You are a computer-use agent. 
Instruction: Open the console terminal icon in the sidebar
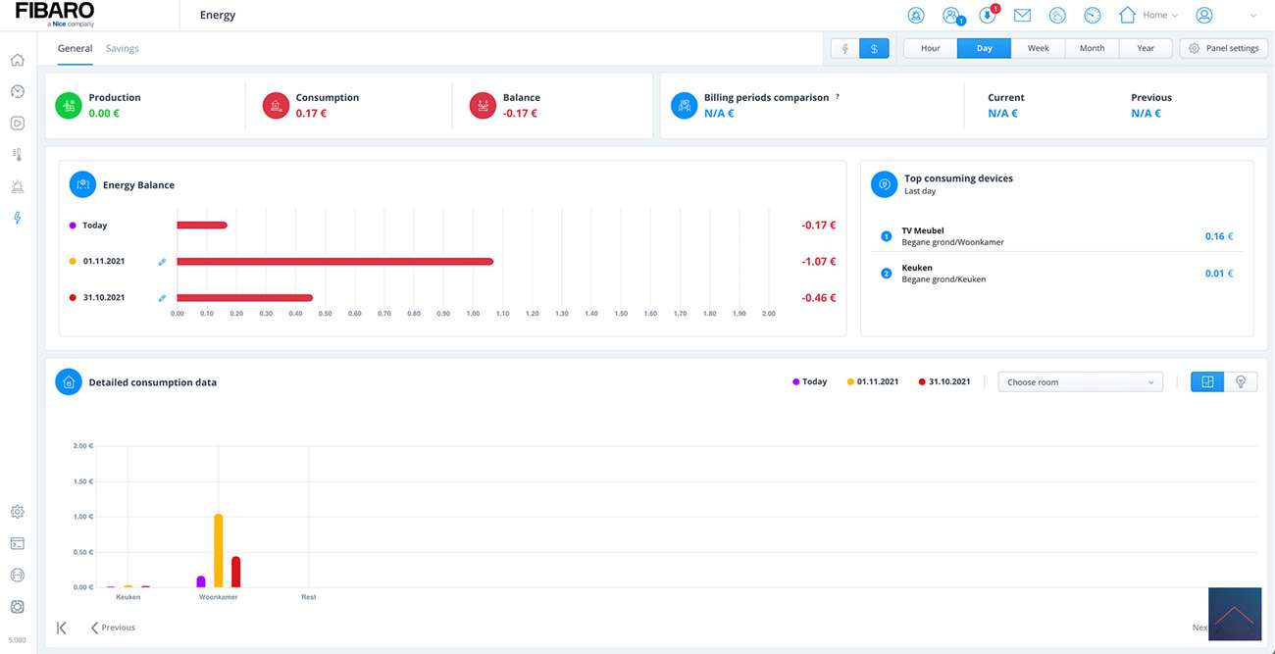pos(17,543)
